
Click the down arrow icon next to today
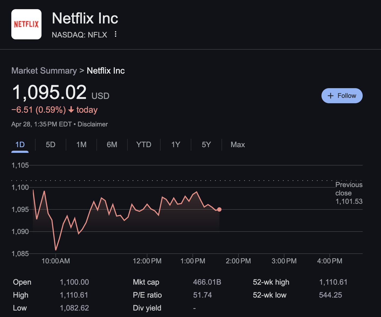tap(71, 110)
